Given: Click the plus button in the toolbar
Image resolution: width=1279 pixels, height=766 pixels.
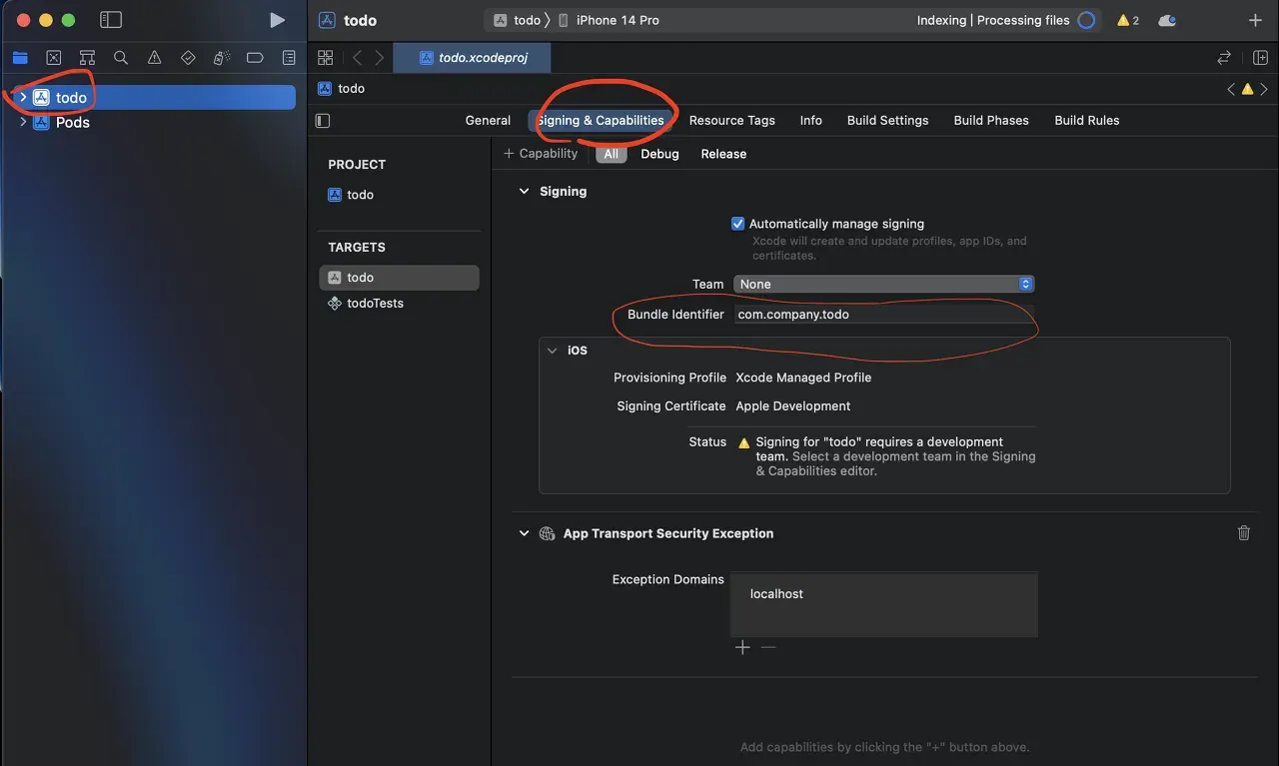Looking at the screenshot, I should tap(1256, 20).
